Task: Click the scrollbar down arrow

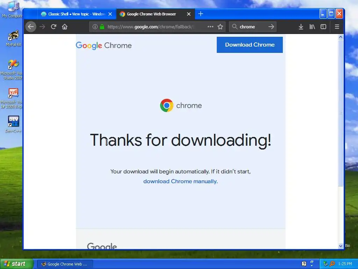Action: click(341, 246)
